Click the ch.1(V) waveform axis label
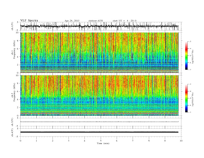Image resolution: width=204 pixels, height=158 pixels. click(x=12, y=26)
